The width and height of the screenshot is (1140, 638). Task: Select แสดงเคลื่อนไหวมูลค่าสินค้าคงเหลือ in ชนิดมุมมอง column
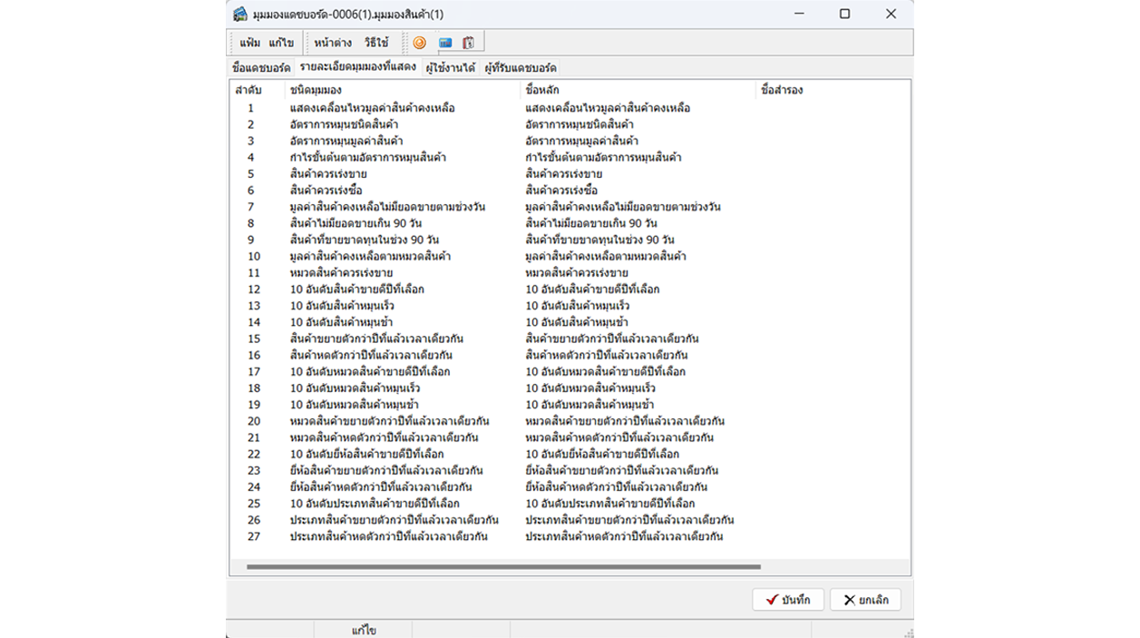(x=373, y=108)
